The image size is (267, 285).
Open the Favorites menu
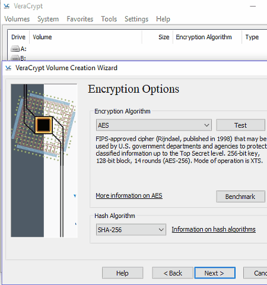80,19
